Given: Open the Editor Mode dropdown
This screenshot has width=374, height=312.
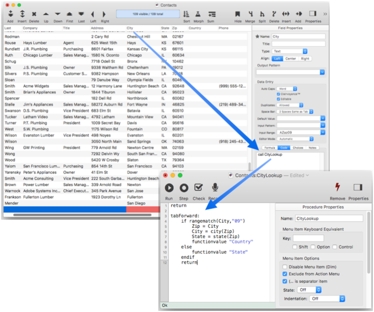Looking at the screenshot, I should [x=295, y=139].
